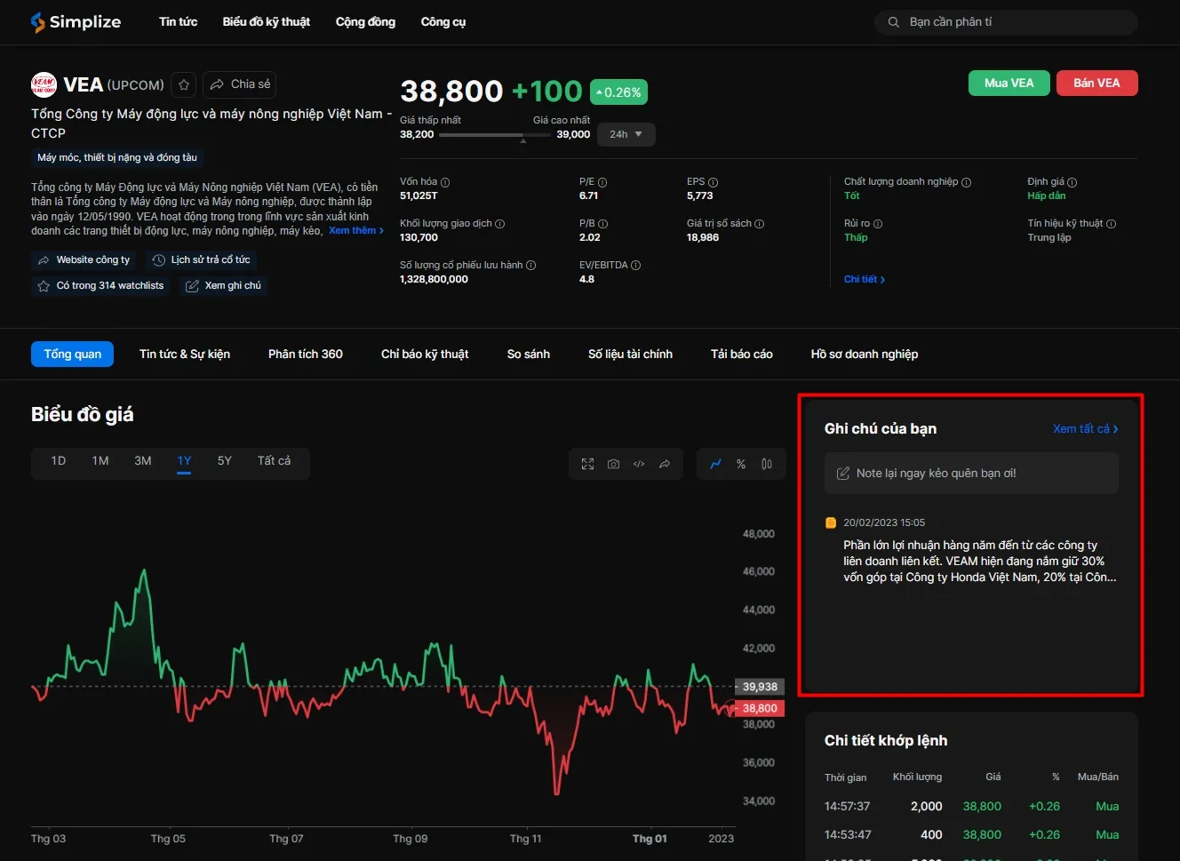Focus the Bạn cần phân tí search field

(x=1006, y=22)
